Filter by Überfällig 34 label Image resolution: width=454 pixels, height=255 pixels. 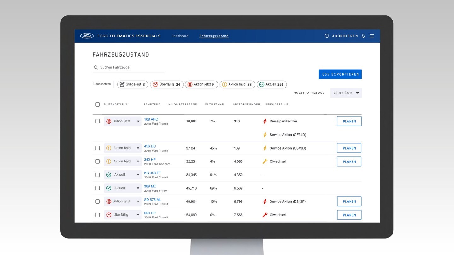170,84
